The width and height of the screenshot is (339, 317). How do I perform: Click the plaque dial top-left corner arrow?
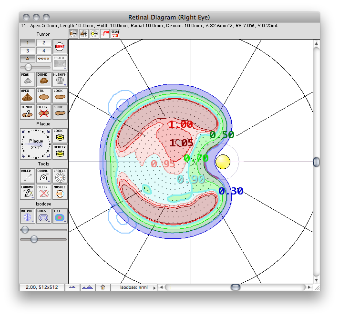(x=23, y=132)
